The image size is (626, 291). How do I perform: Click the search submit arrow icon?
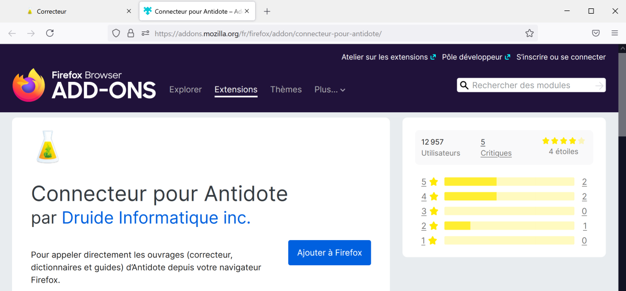pyautogui.click(x=599, y=85)
